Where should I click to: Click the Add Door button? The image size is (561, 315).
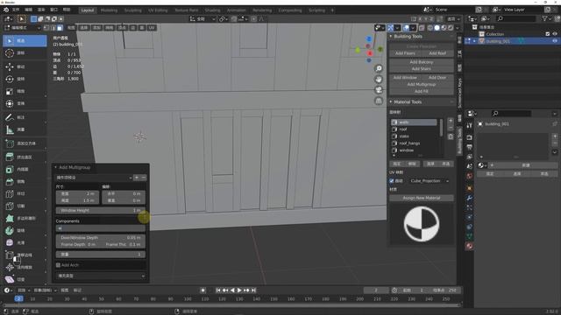click(437, 78)
